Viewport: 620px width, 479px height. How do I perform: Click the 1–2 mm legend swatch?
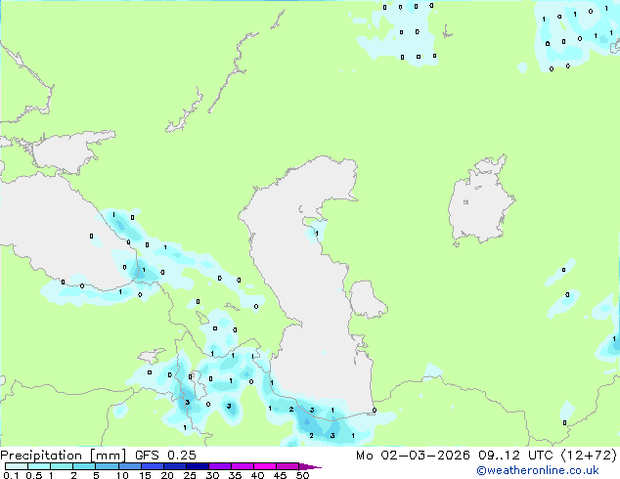pos(62,466)
